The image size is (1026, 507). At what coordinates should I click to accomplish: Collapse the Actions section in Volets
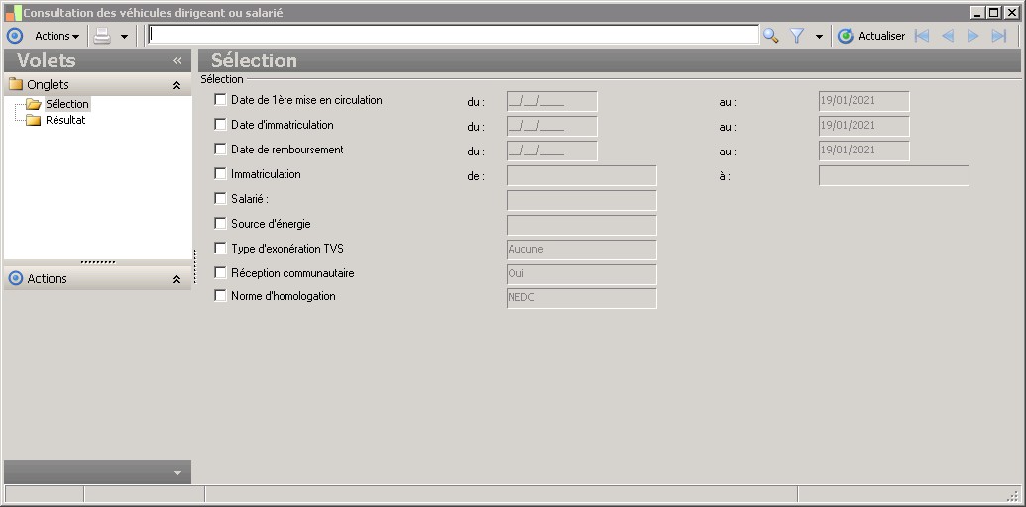[x=176, y=279]
